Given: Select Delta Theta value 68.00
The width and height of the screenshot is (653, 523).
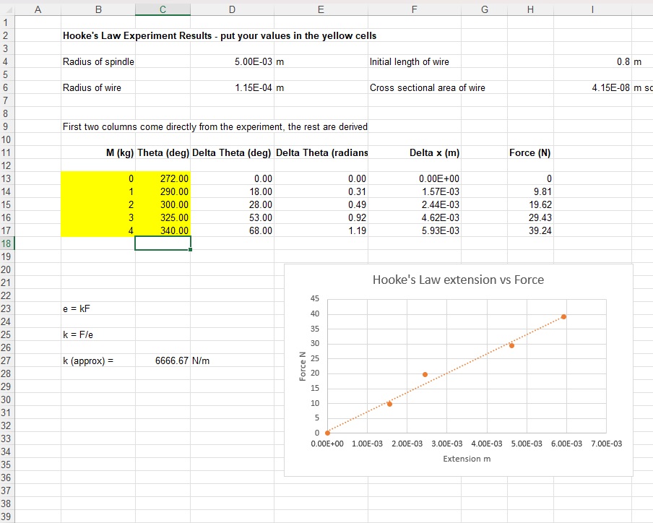Looking at the screenshot, I should click(x=233, y=230).
